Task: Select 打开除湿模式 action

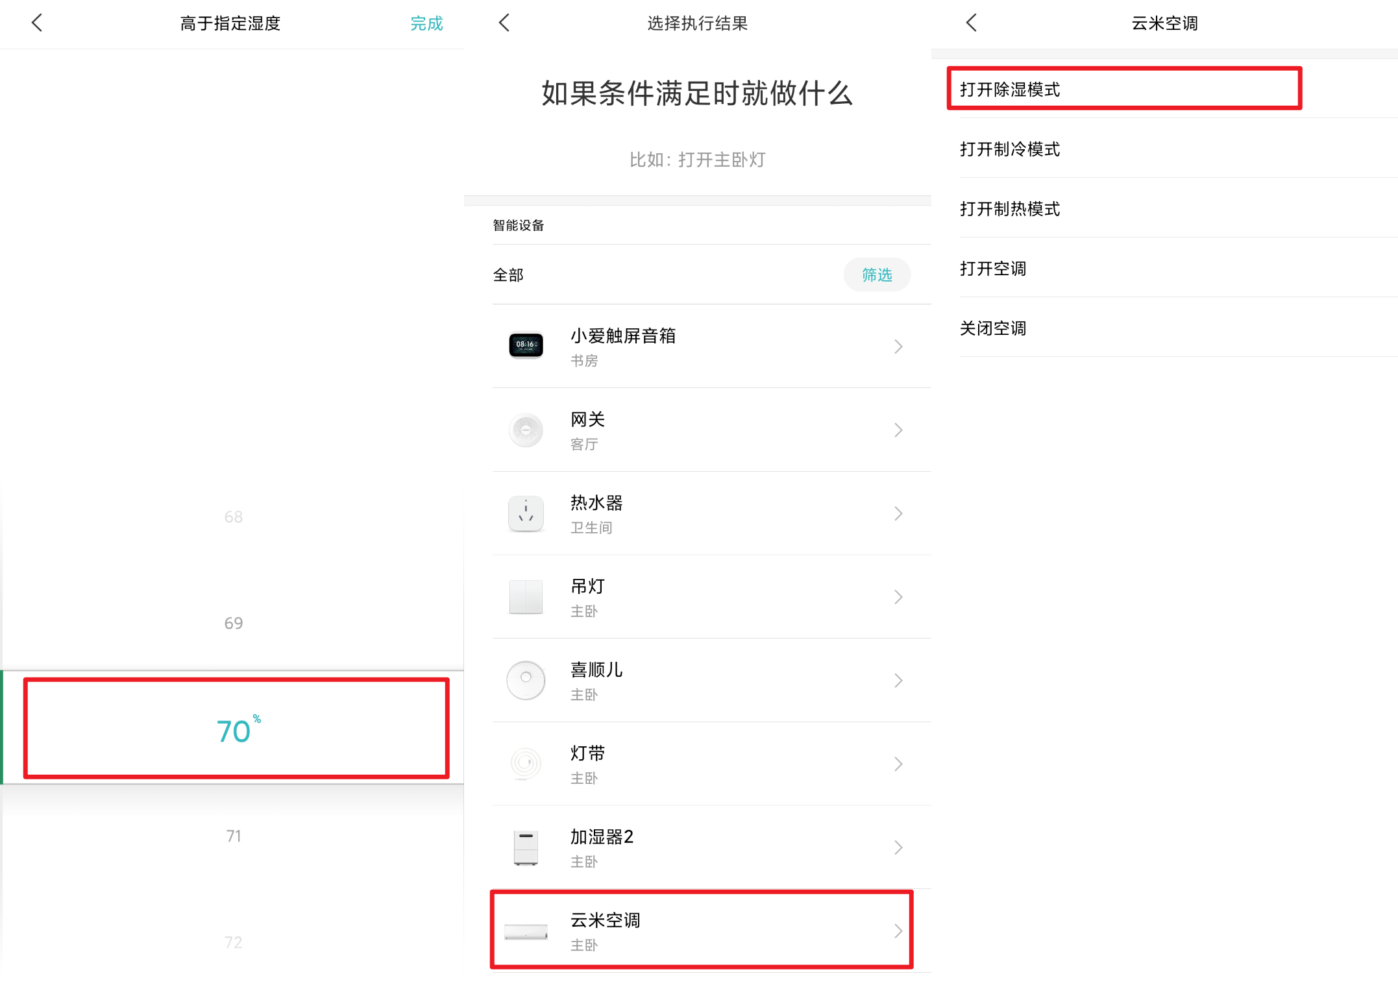Action: point(1010,90)
